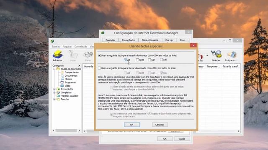Click Cancelar in special keys dialog
The width and height of the screenshot is (268, 150).
pyautogui.click(x=160, y=125)
